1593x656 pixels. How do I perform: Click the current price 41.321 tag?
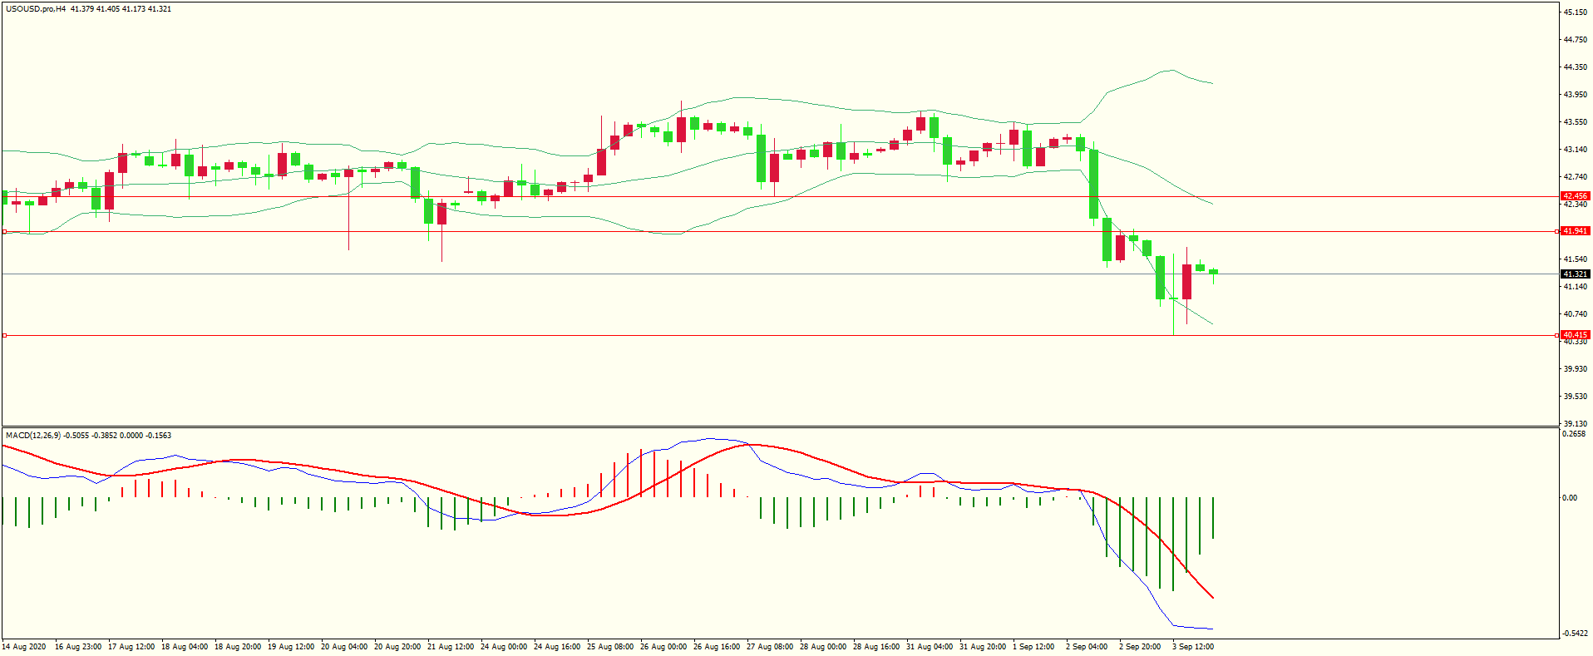point(1576,274)
